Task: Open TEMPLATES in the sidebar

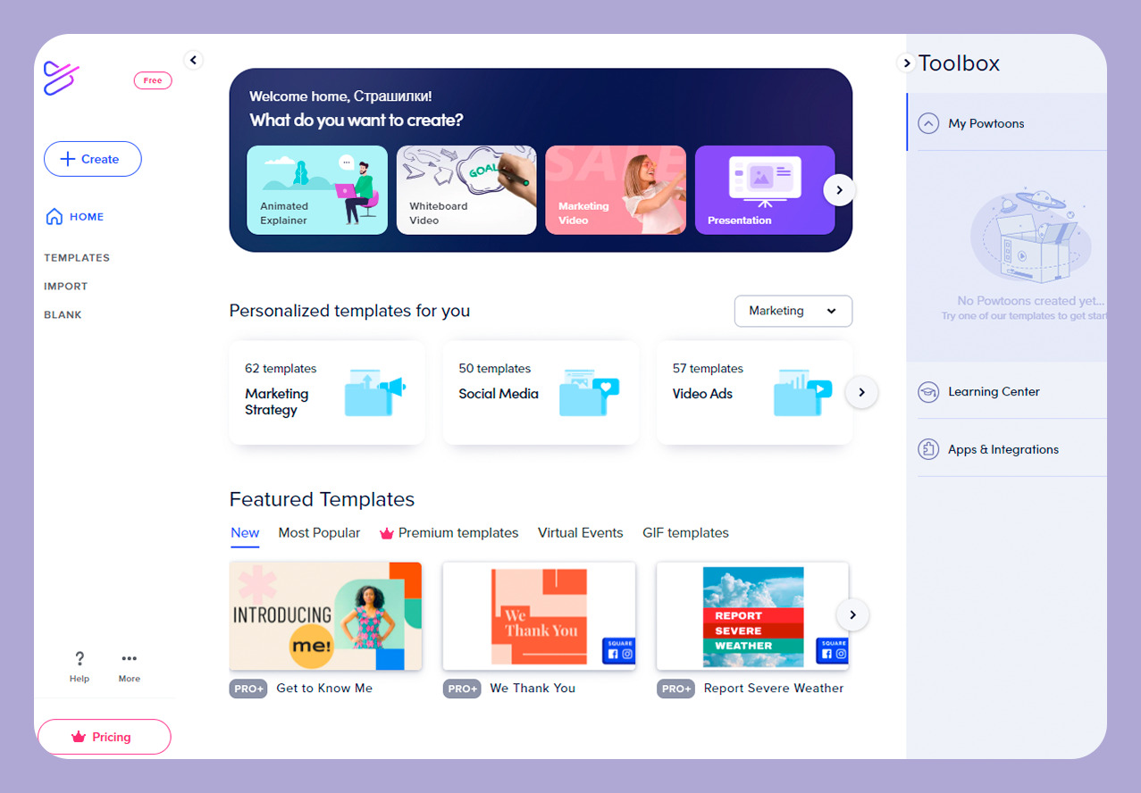Action: click(x=77, y=258)
